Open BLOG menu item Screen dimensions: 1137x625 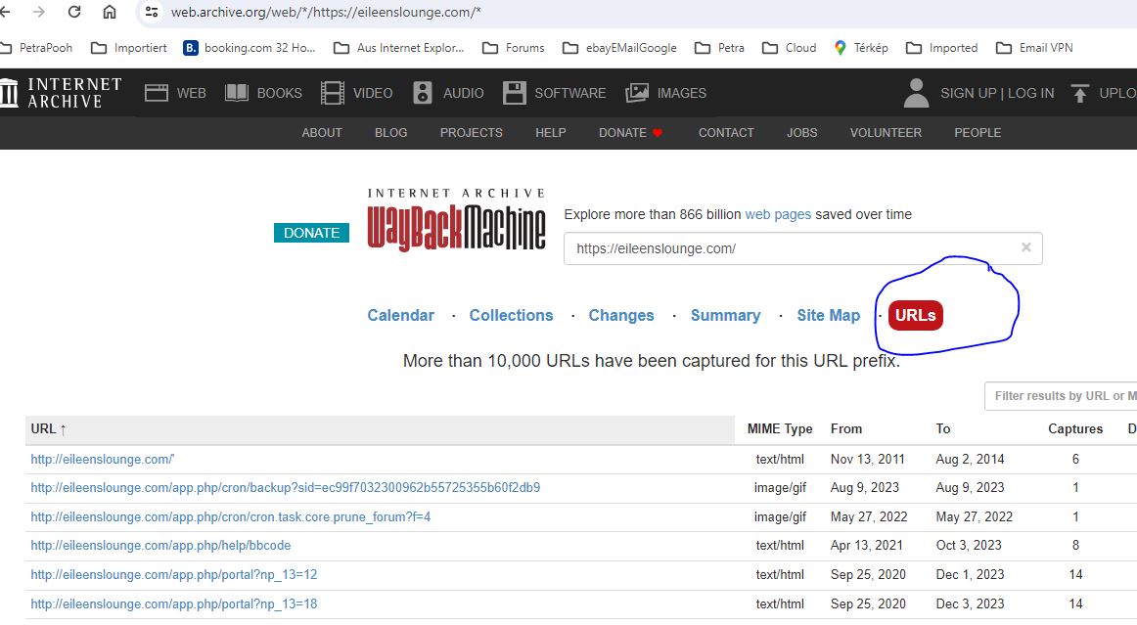tap(390, 133)
